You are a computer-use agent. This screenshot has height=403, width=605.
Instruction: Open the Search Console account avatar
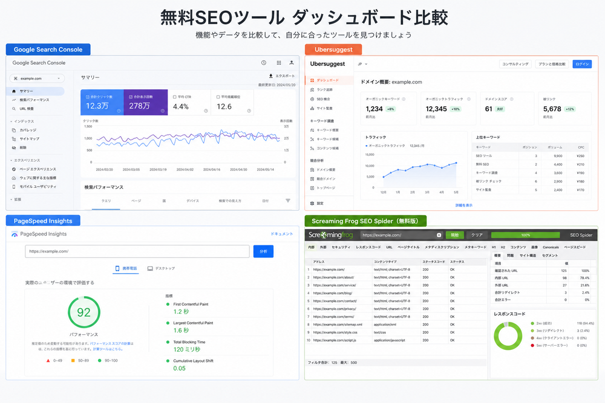(292, 62)
